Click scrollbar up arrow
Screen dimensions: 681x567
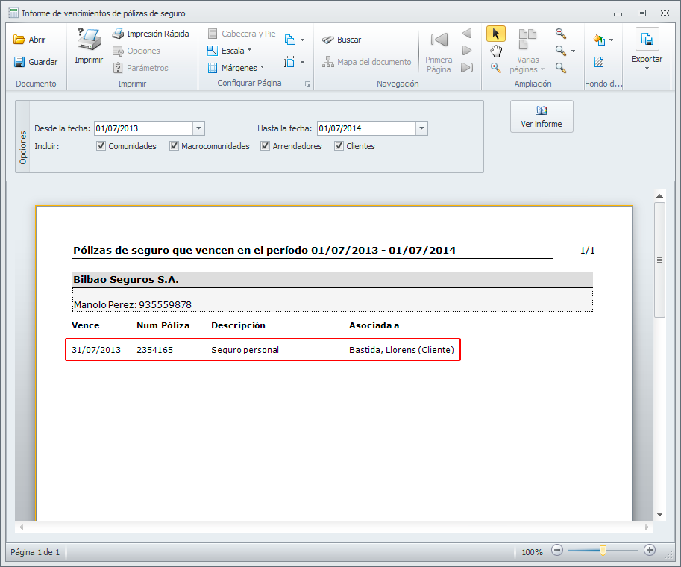(659, 196)
